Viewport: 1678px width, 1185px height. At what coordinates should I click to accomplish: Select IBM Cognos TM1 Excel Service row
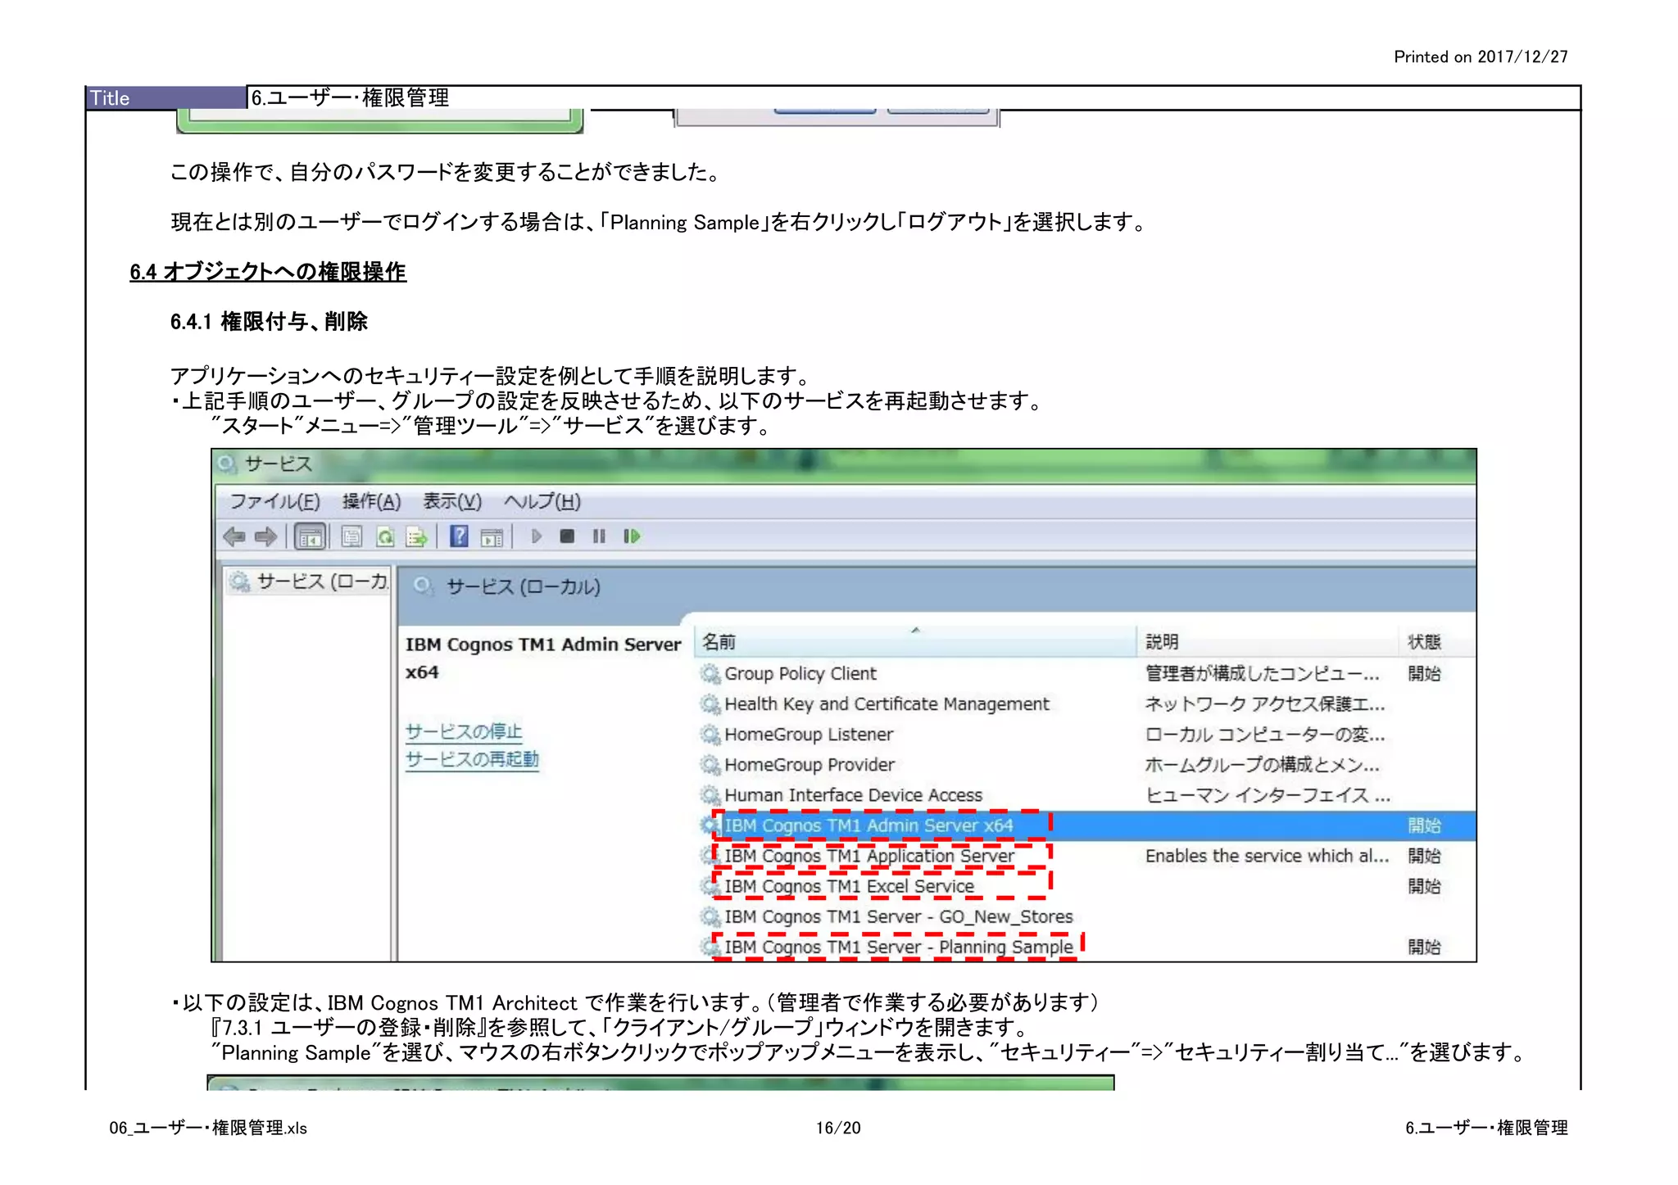pyautogui.click(x=1086, y=886)
